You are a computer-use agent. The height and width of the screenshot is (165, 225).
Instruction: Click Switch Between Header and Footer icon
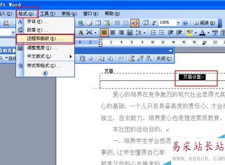tap(131, 58)
